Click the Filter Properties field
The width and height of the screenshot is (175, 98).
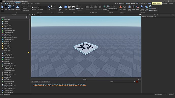(158, 17)
